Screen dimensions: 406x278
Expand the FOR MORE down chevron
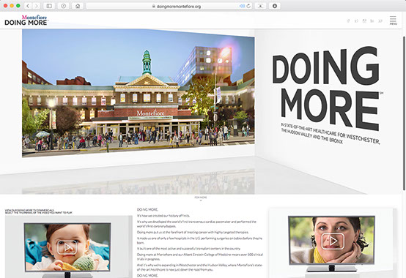(x=201, y=199)
